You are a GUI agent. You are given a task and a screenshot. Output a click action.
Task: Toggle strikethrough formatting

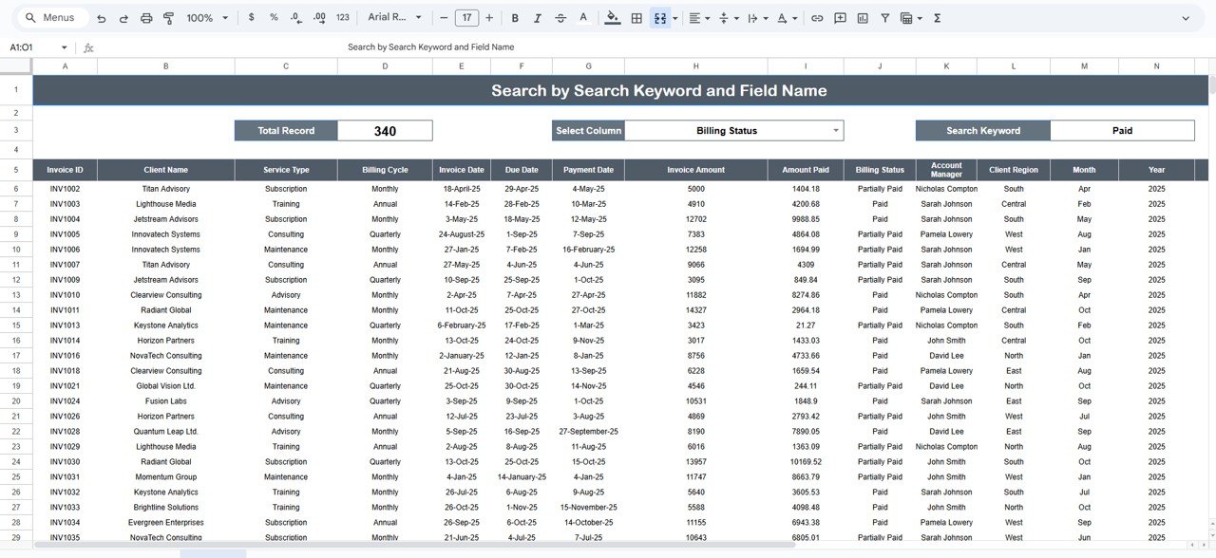coord(560,17)
